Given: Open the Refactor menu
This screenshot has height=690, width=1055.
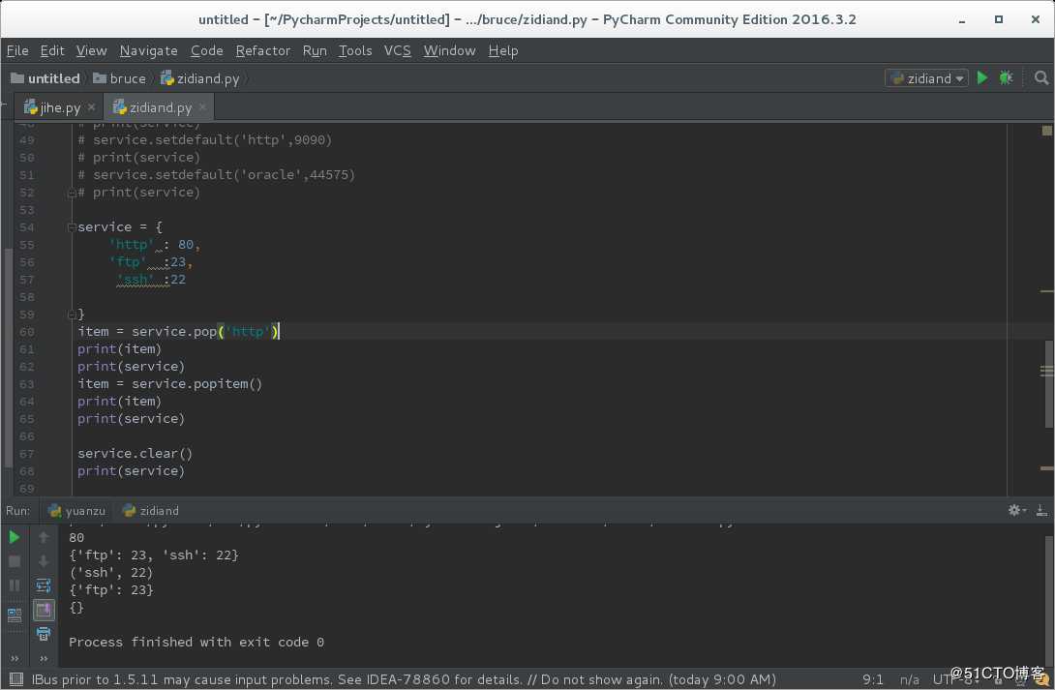Looking at the screenshot, I should click(x=263, y=50).
